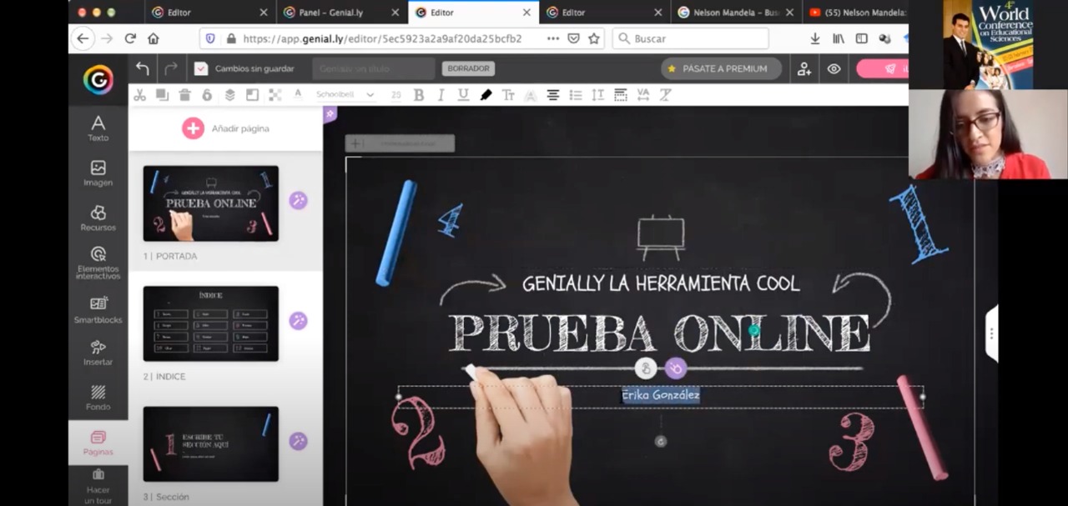Image resolution: width=1068 pixels, height=506 pixels.
Task: Click the PÁSATE A PREMIUM button
Action: click(x=720, y=68)
